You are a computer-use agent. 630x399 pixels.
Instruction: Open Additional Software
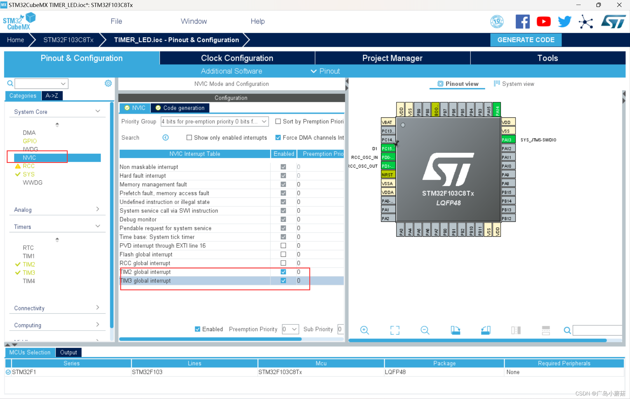click(x=231, y=71)
